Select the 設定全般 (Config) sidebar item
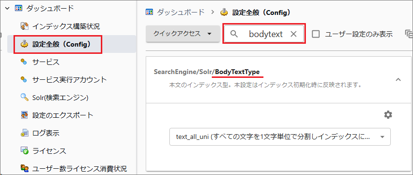Image resolution: width=413 pixels, height=175 pixels. pyautogui.click(x=57, y=44)
